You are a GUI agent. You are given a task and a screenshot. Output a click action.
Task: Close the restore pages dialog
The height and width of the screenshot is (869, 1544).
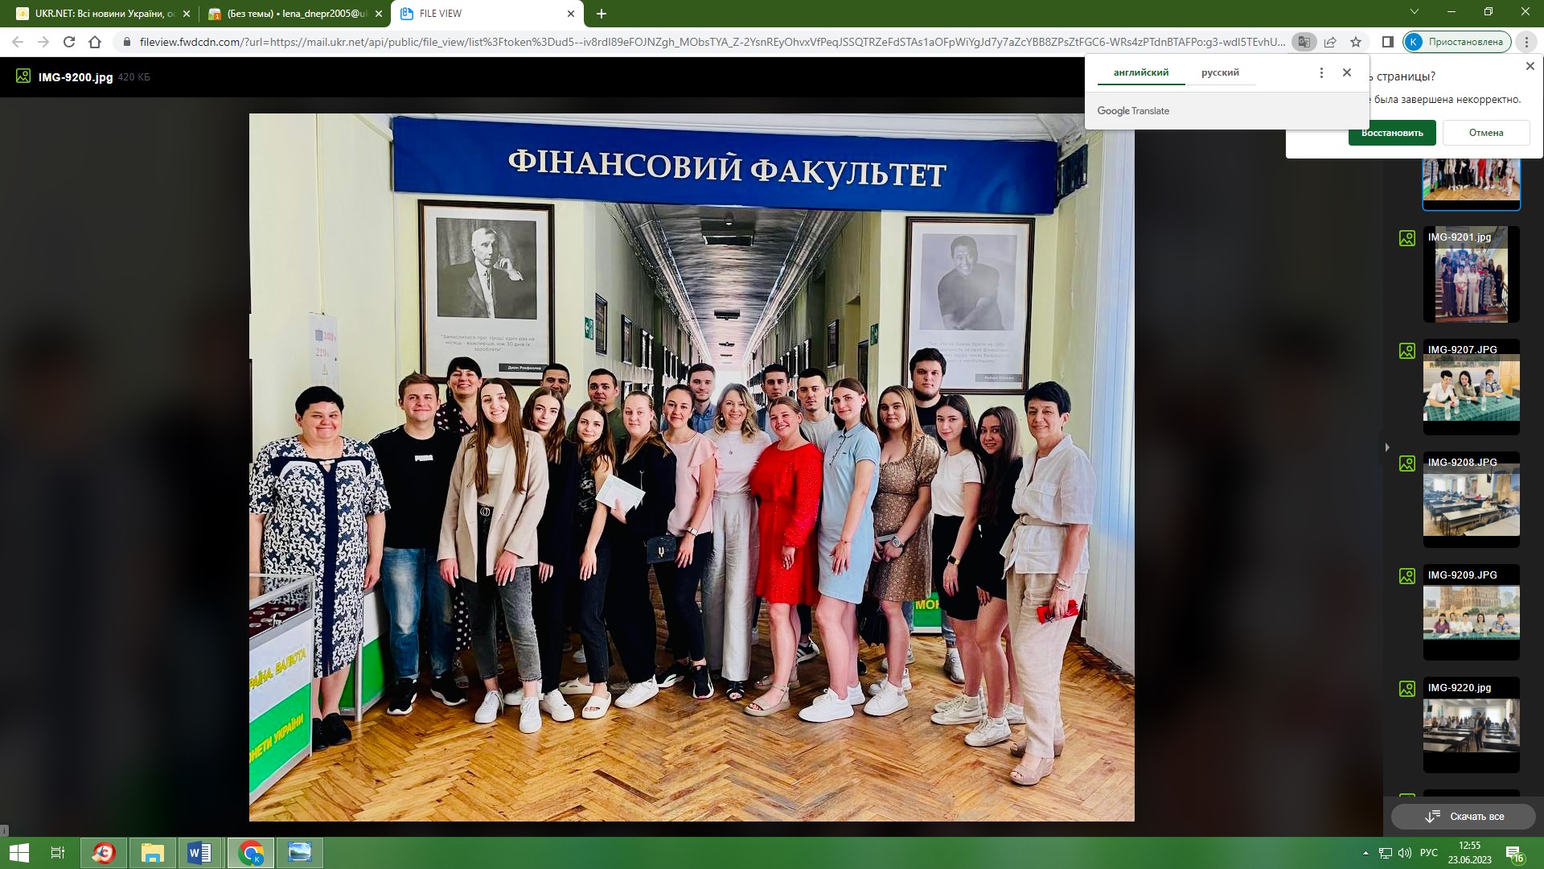coord(1530,66)
